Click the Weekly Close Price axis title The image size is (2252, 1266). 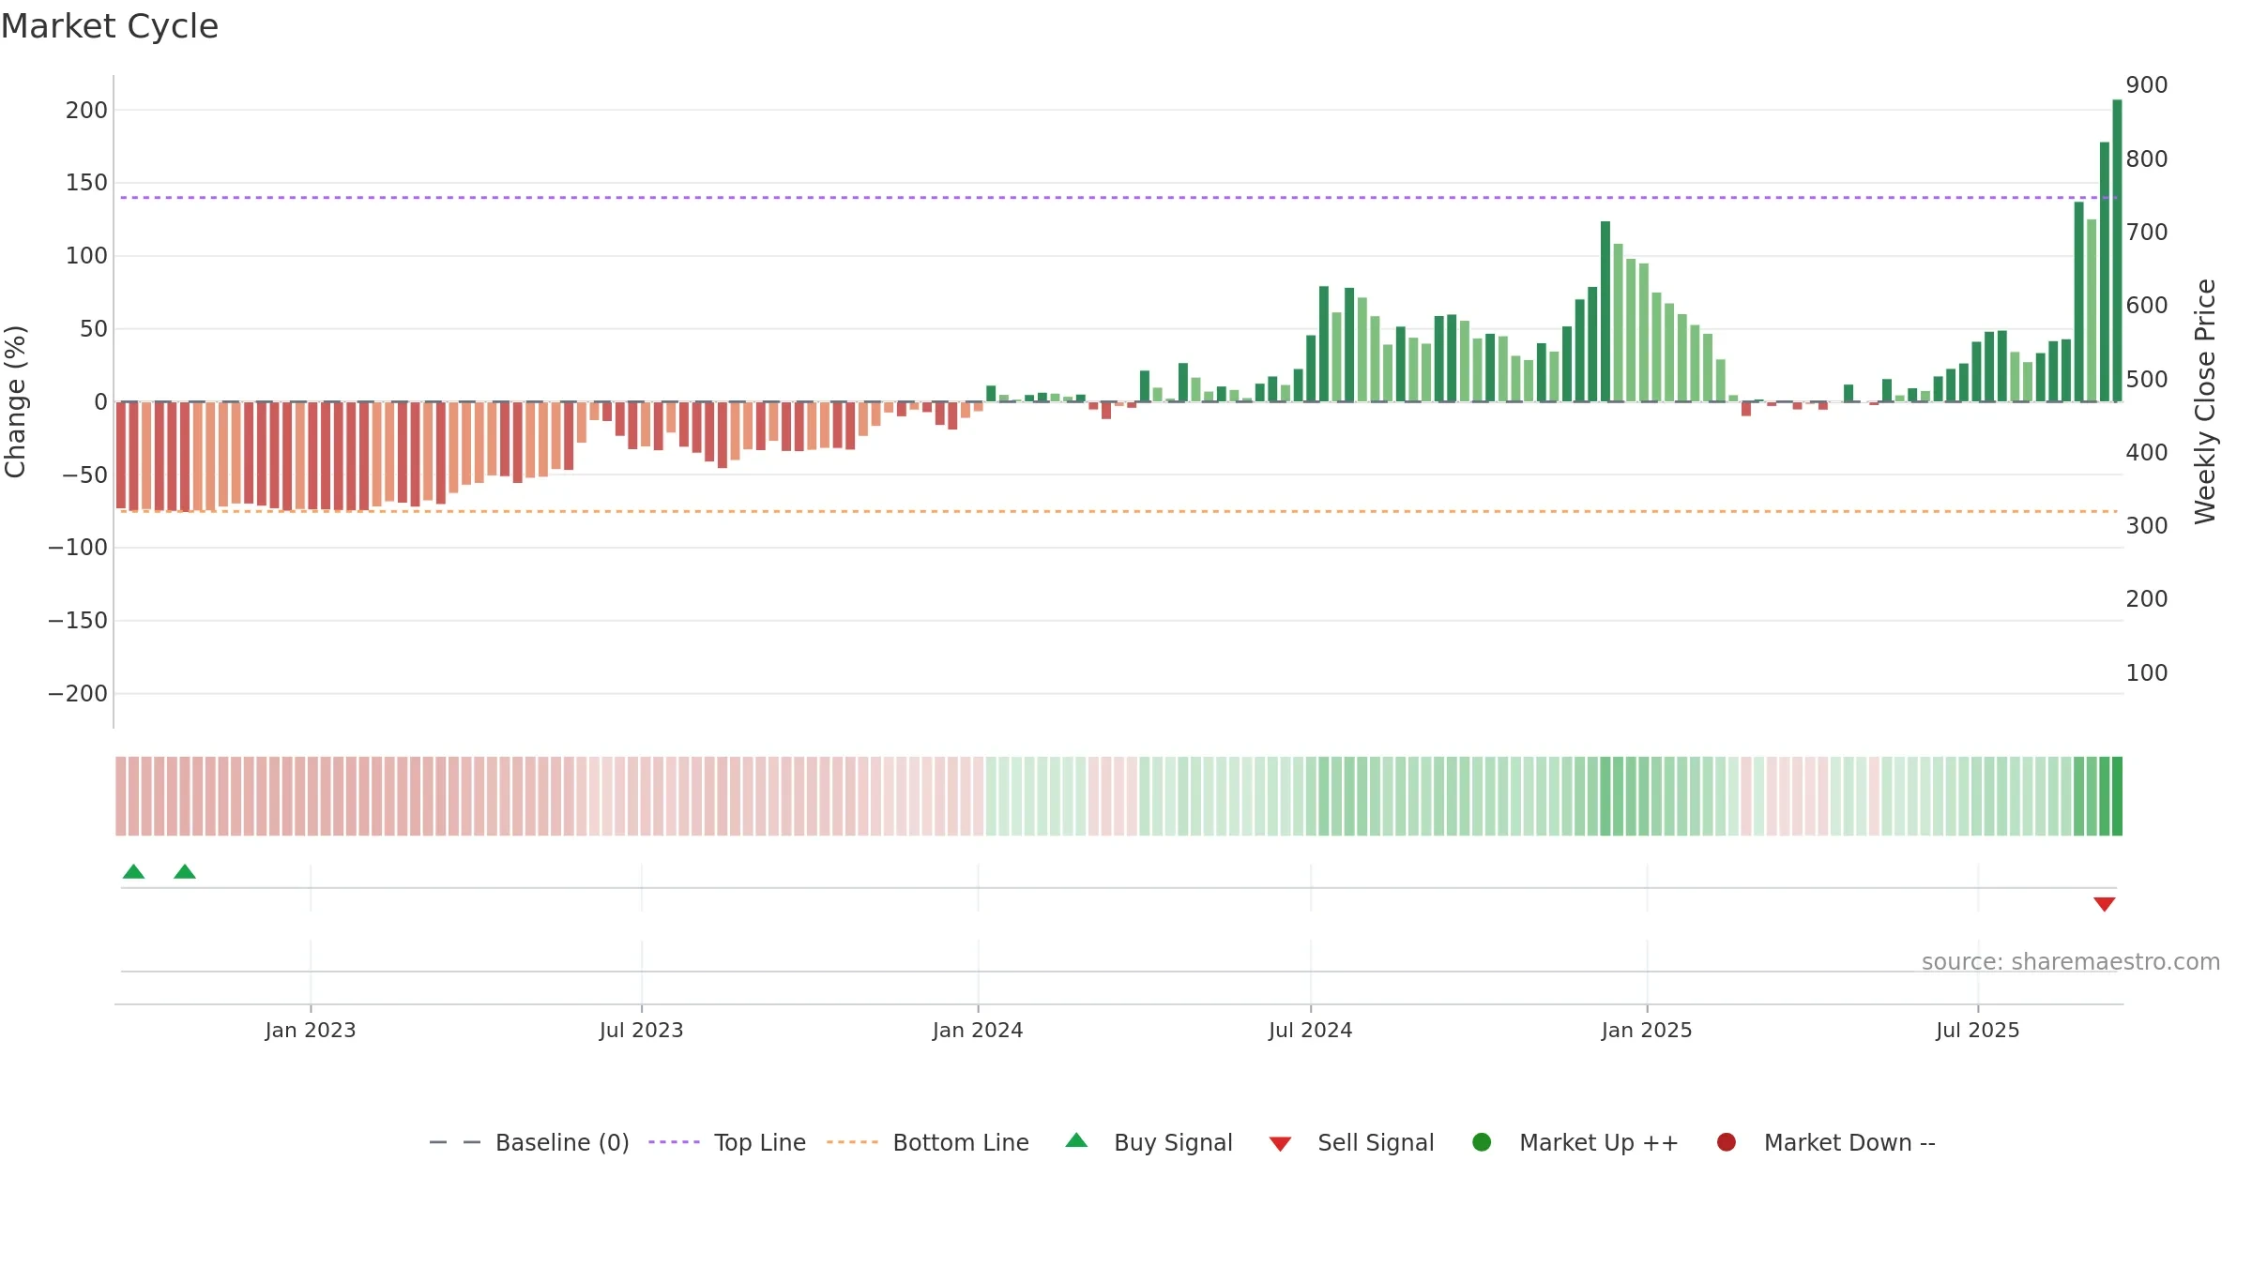[2205, 401]
